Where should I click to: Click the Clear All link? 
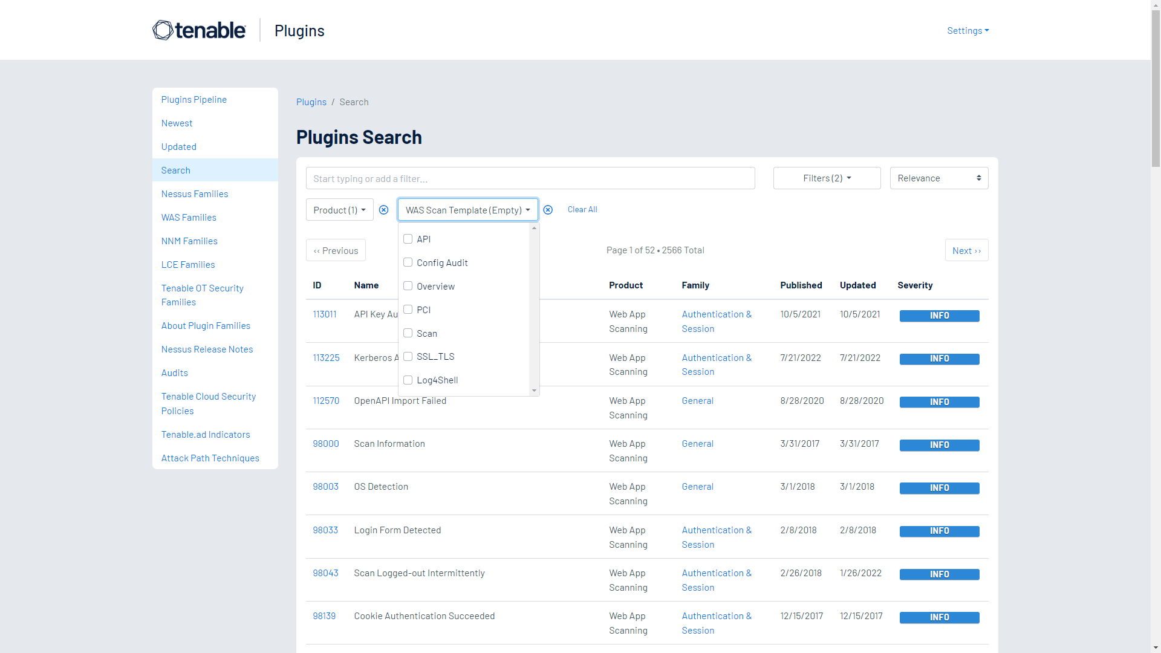click(x=582, y=209)
